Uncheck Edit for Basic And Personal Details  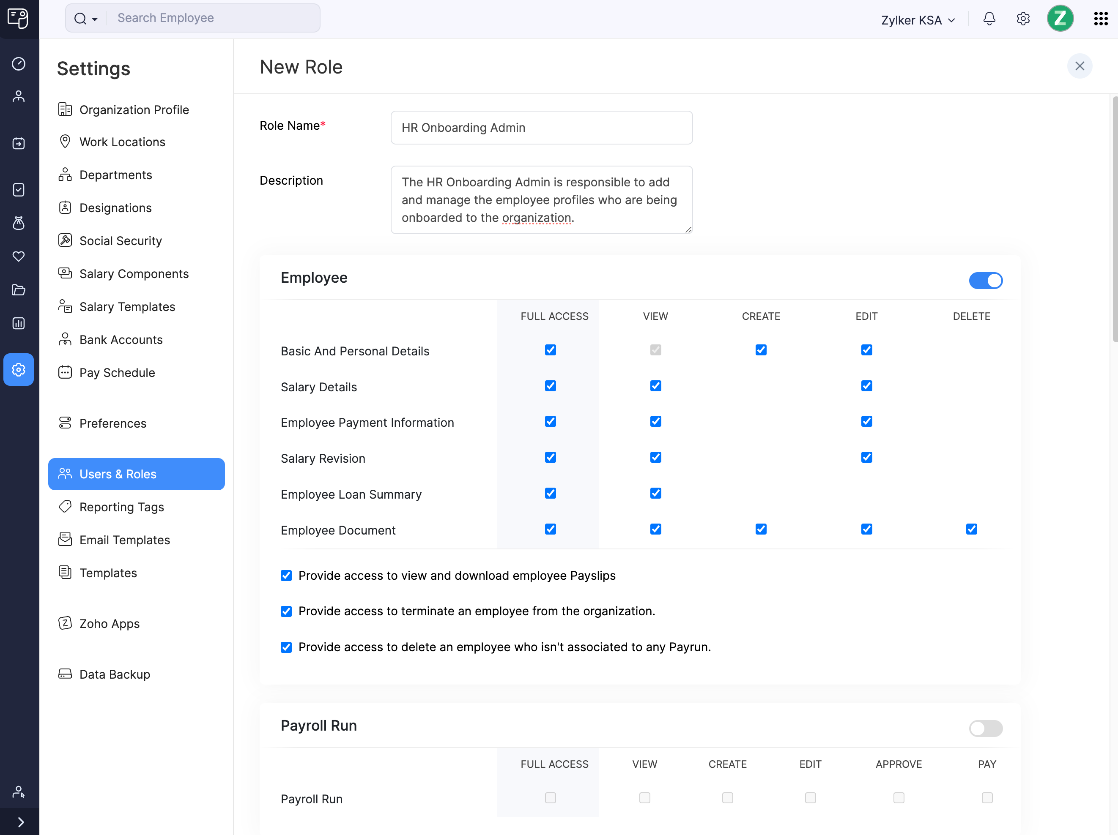coord(866,350)
